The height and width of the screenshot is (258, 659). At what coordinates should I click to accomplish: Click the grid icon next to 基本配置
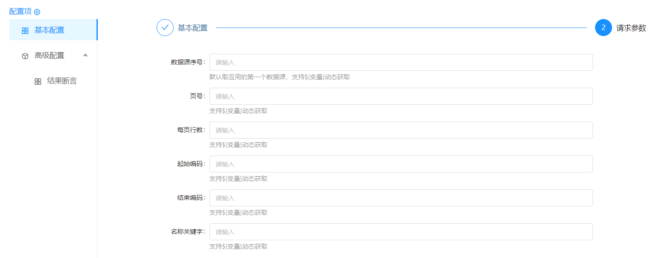(x=25, y=31)
